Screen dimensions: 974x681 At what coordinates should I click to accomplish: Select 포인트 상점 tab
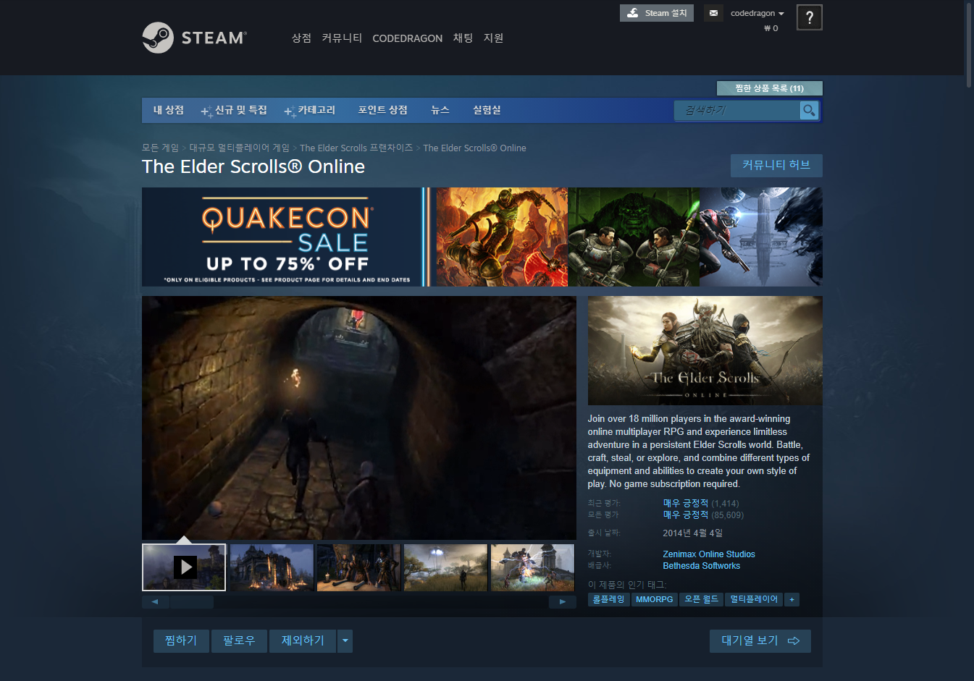[382, 110]
